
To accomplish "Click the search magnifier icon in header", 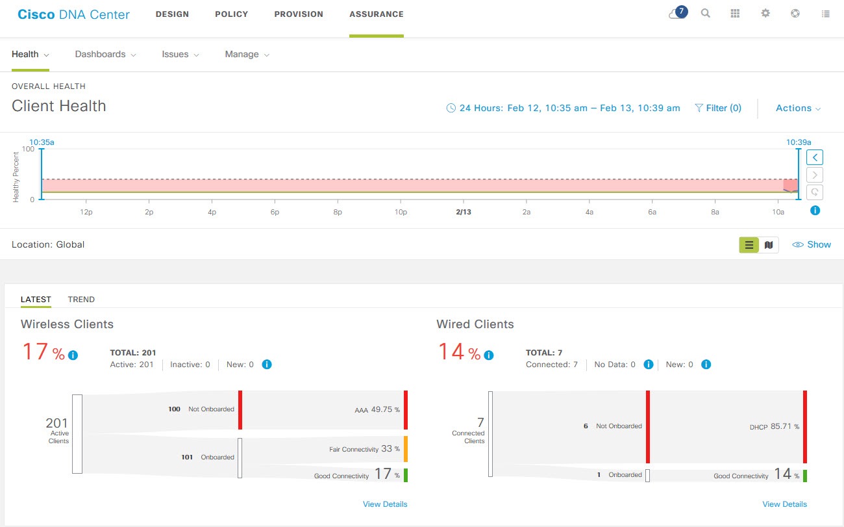I will point(706,13).
